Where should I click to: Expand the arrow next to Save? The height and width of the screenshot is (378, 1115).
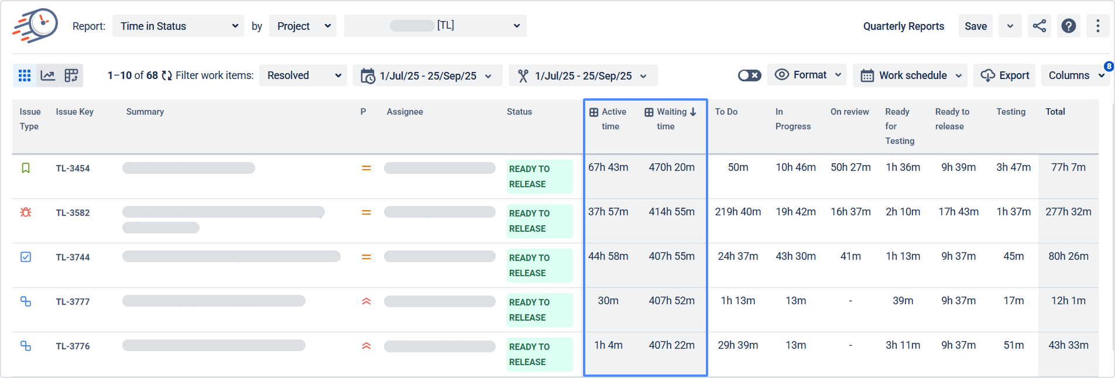[1010, 26]
